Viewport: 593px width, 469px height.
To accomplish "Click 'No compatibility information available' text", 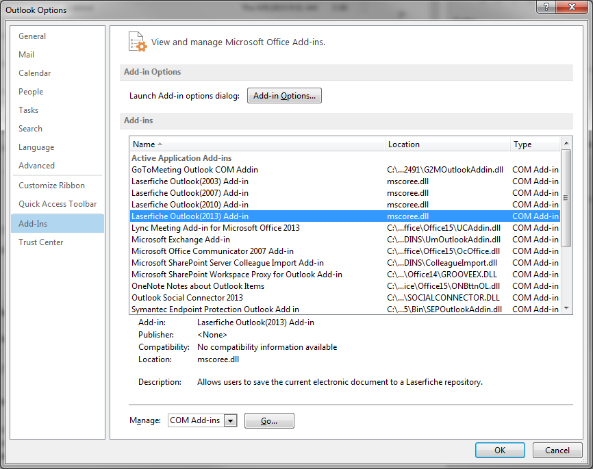I will tap(267, 347).
